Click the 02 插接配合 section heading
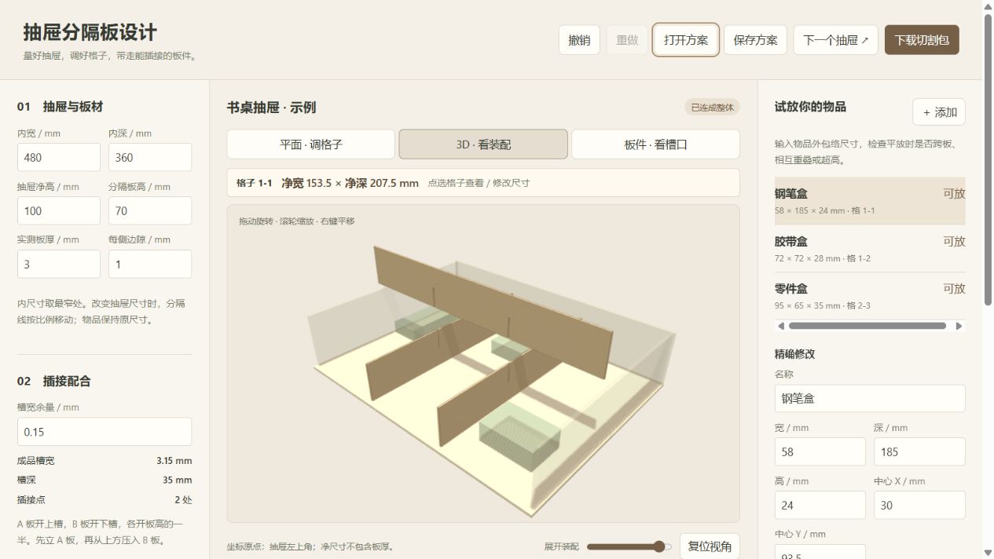The height and width of the screenshot is (559, 994). click(x=54, y=381)
